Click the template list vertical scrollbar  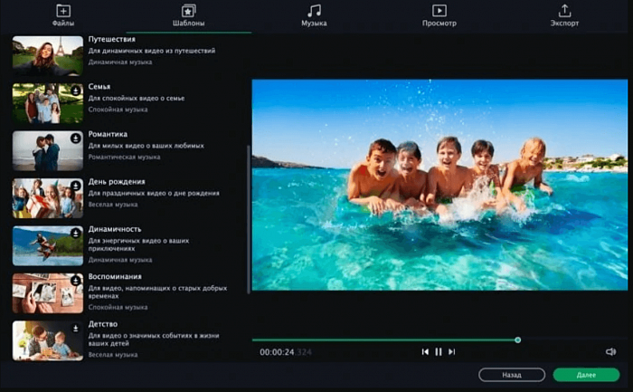tap(248, 217)
